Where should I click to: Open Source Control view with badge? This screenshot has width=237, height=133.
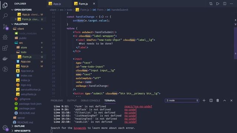click(x=6, y=27)
